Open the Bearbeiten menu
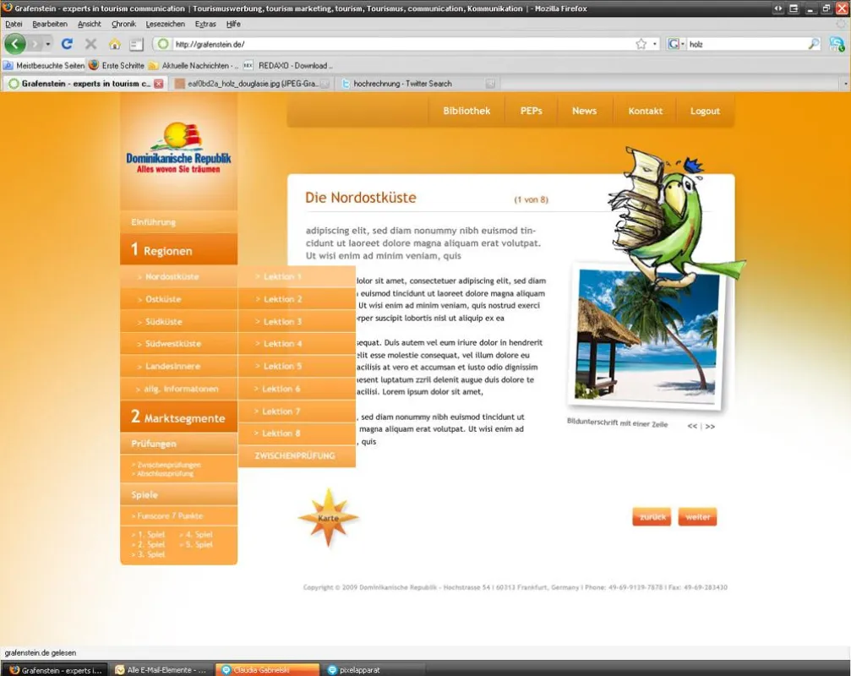This screenshot has height=676, width=851. coord(49,24)
